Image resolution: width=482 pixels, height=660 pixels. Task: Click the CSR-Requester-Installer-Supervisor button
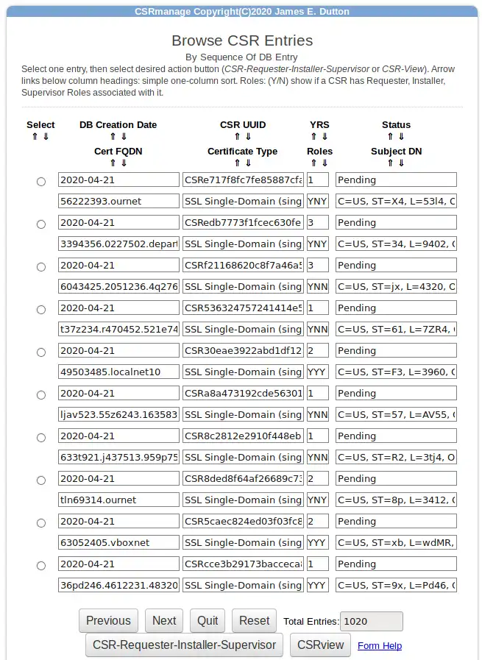184,645
